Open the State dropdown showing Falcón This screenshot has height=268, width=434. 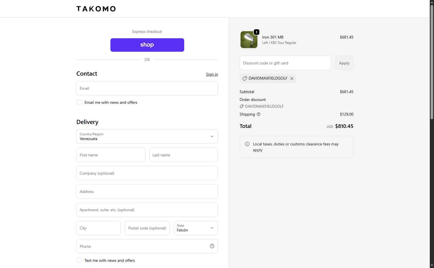click(196, 228)
